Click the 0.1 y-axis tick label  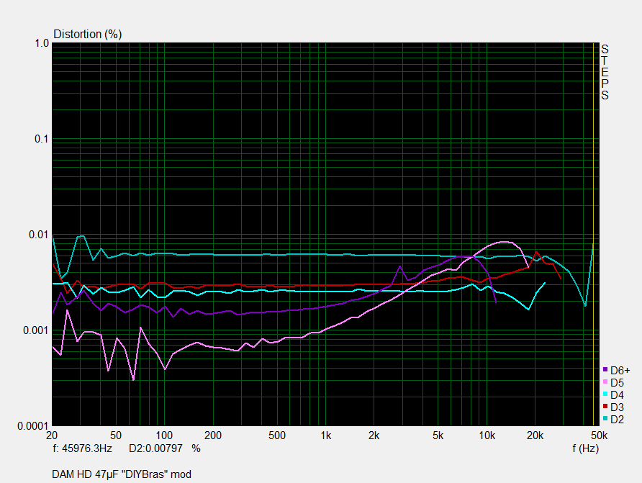click(42, 139)
